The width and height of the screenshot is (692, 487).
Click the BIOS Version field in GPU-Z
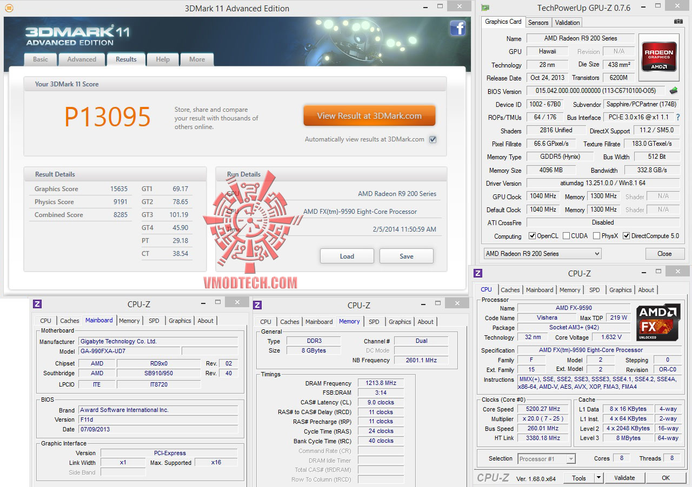click(596, 91)
